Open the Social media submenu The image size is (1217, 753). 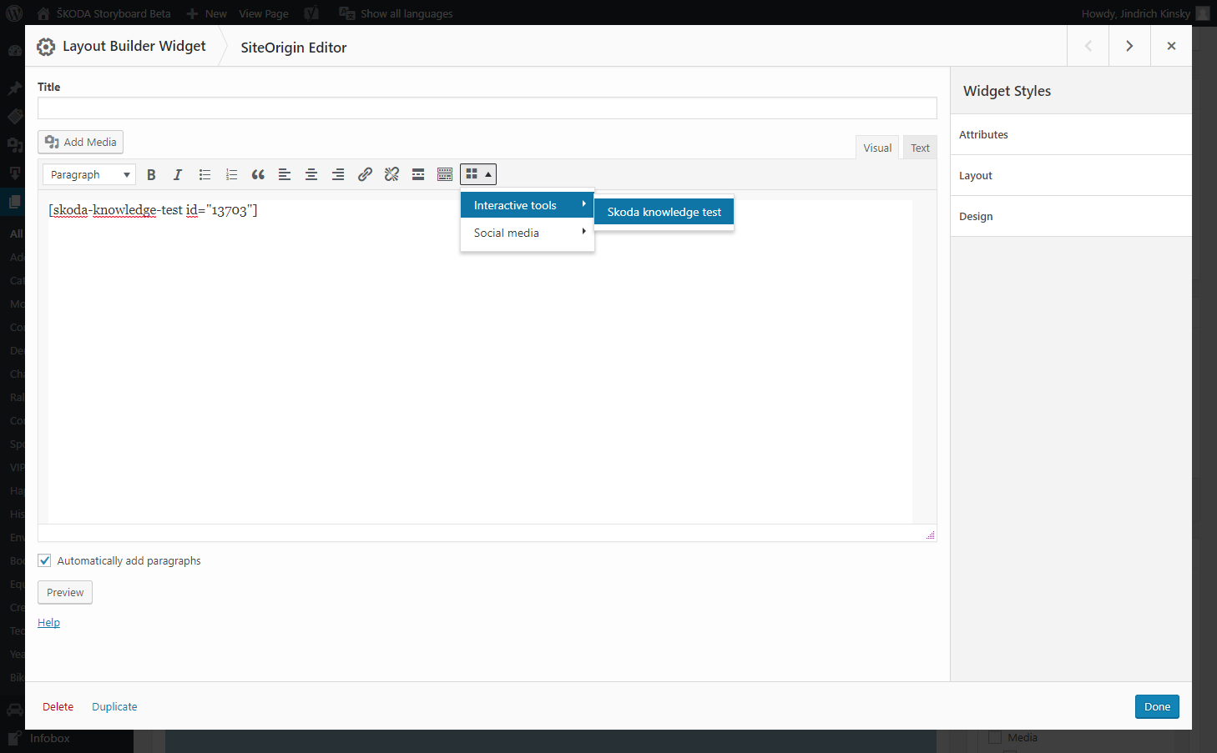pos(528,233)
